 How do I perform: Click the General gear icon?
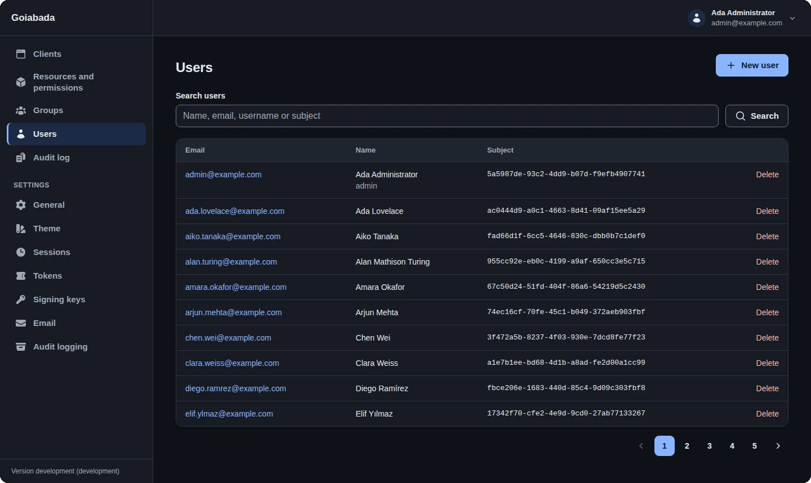pos(21,205)
